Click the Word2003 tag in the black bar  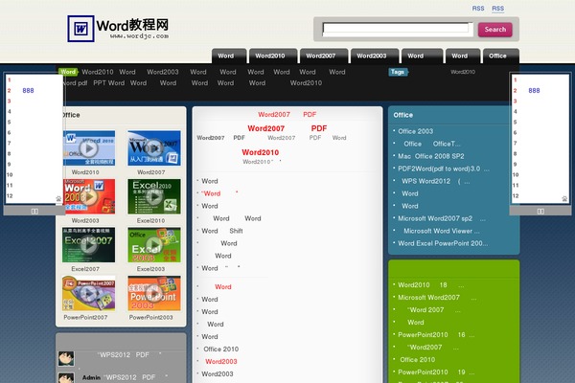coord(163,72)
